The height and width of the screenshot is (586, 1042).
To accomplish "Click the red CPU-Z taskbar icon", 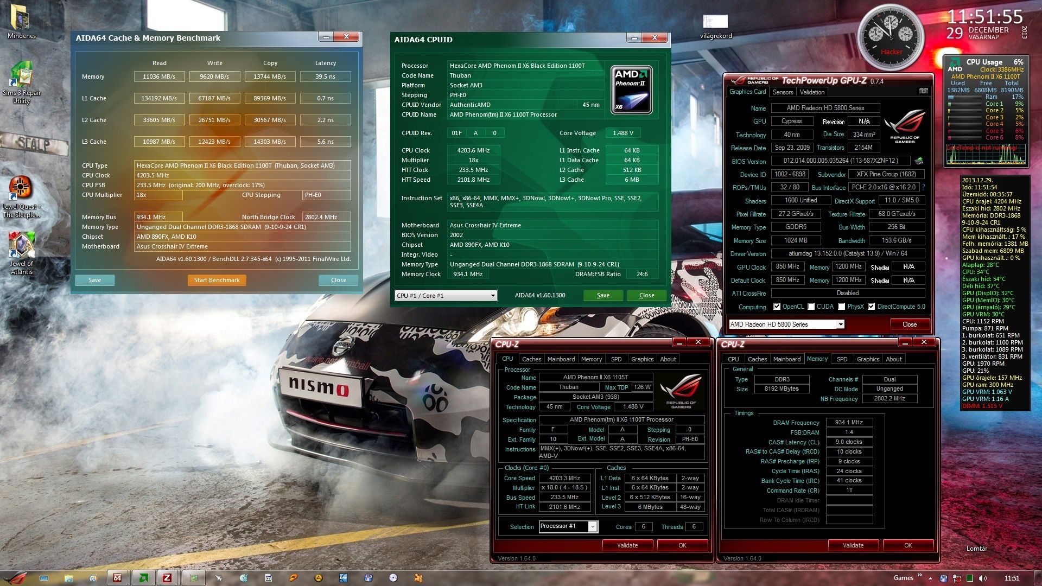I will pos(167,578).
